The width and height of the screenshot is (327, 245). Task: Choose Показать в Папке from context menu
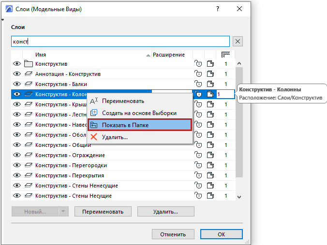139,125
